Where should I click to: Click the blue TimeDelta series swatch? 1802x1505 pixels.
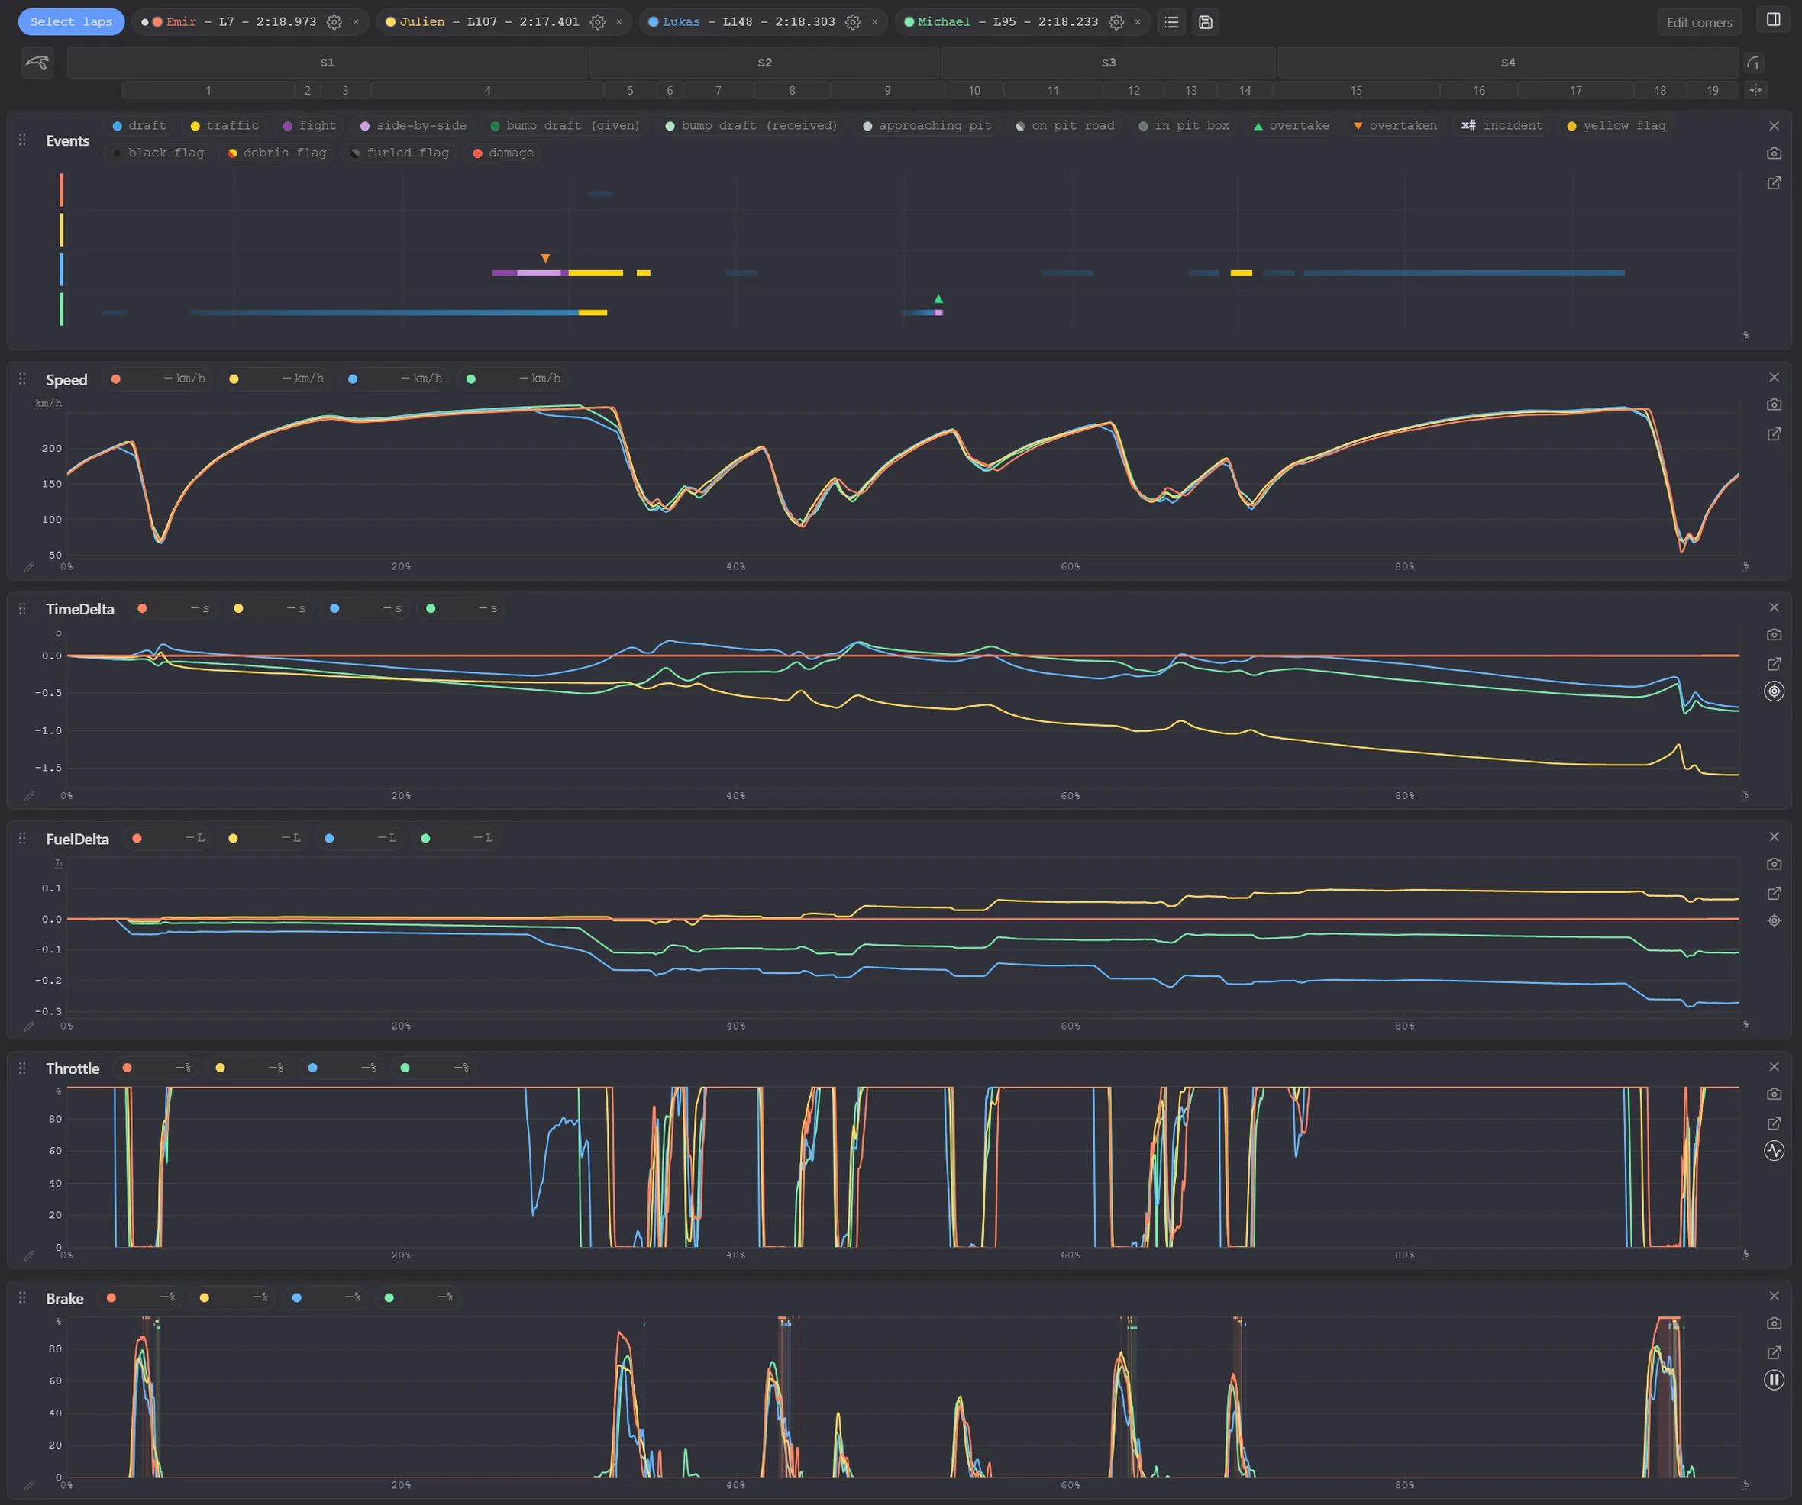click(334, 609)
